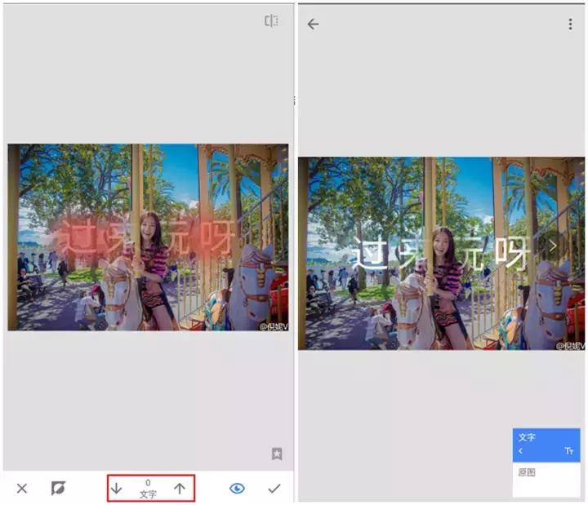This screenshot has width=588, height=505.
Task: Tap the right chevron on the photo
Action: point(553,246)
